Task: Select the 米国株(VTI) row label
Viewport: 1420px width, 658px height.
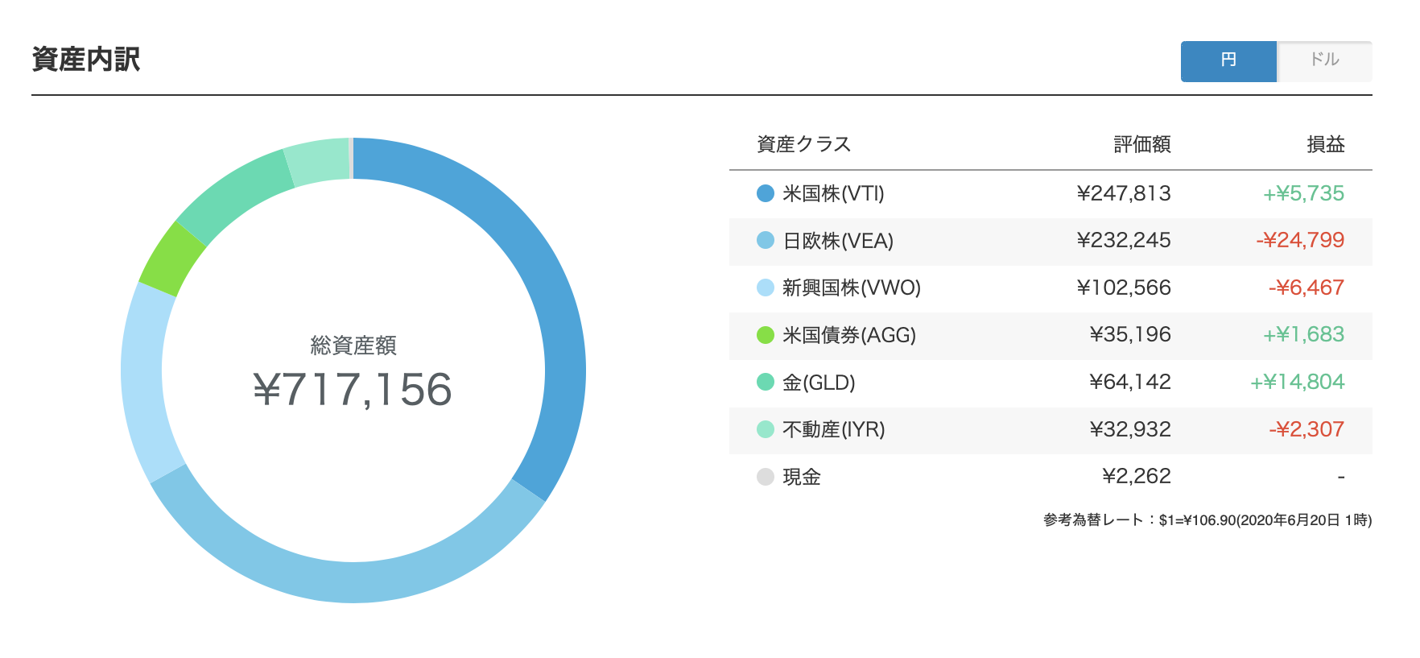Action: (833, 193)
